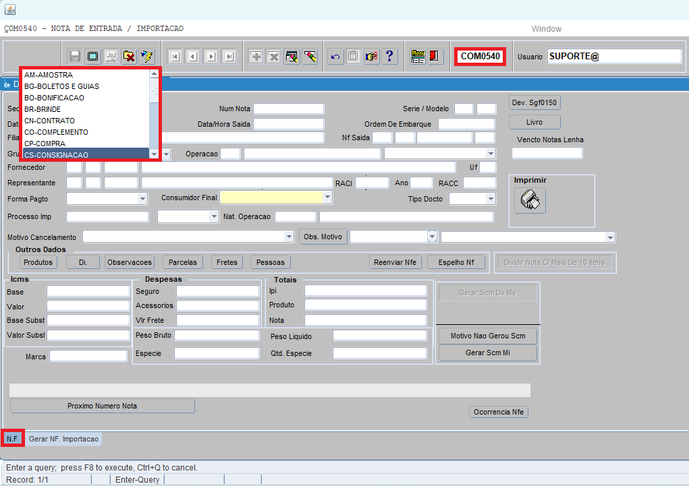Click the printer icon in the top toolbar
Viewport: 689px width, 486px height.
tap(111, 56)
